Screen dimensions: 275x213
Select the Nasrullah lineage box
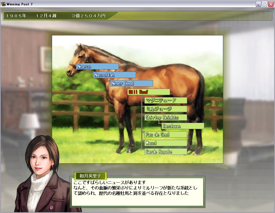coord(114,75)
